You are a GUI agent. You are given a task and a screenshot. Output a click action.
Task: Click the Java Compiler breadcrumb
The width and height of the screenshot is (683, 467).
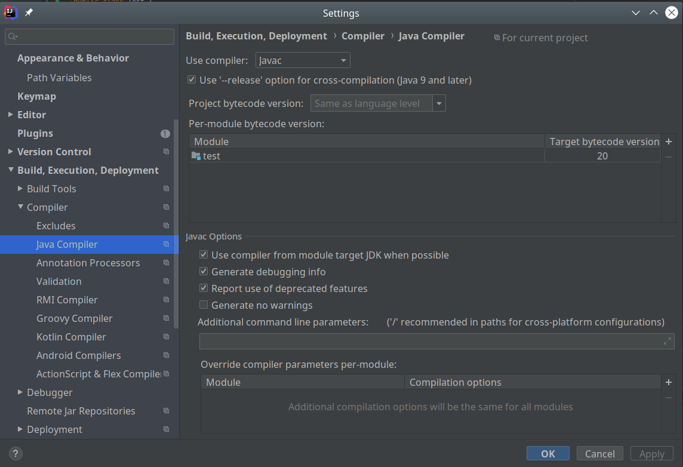coord(431,36)
